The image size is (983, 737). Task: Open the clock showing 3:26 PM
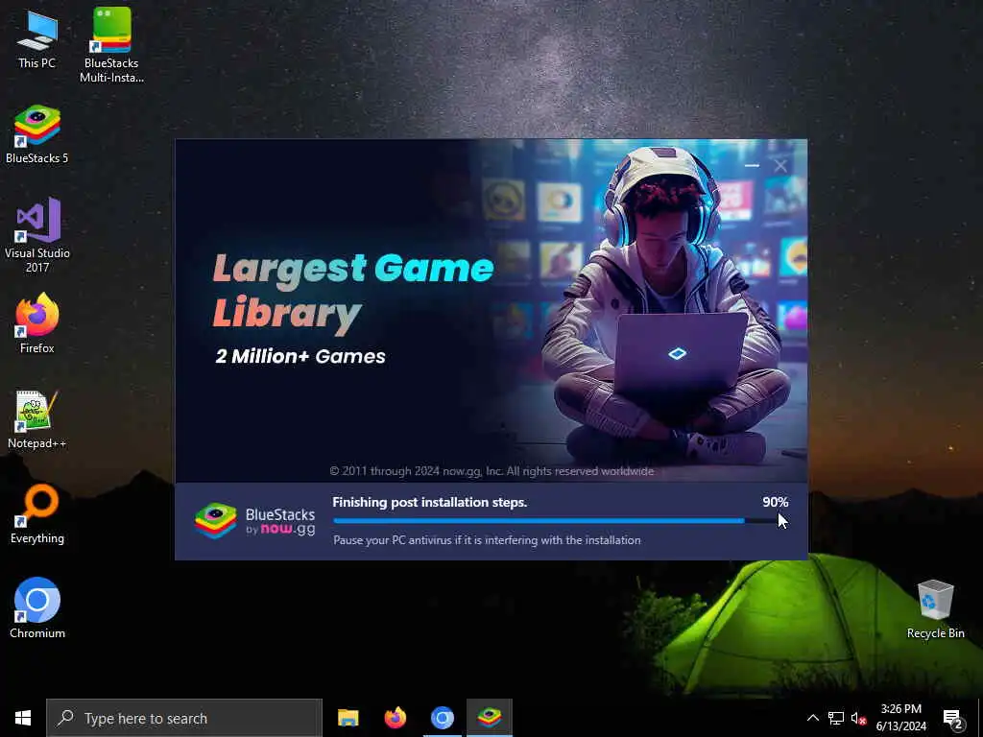coord(900,718)
